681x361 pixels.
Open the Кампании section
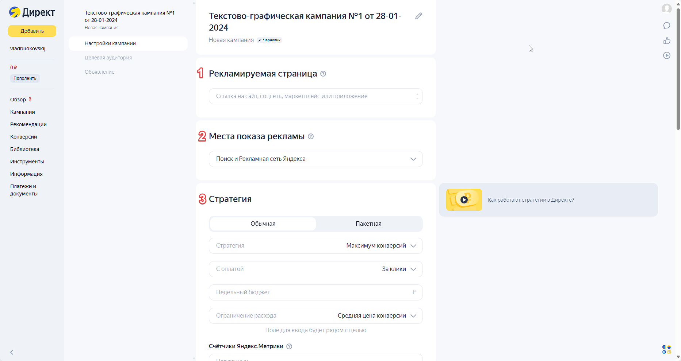pos(23,112)
